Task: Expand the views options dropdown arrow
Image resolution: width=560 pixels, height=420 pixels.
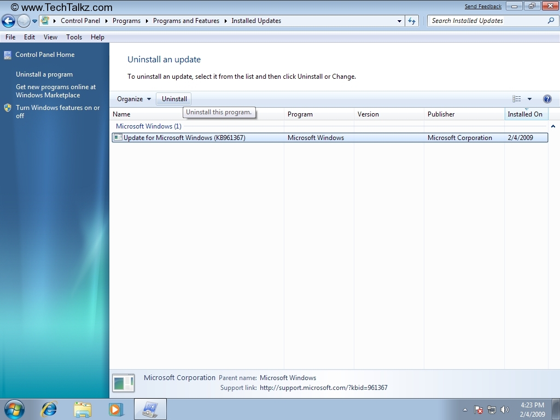Action: click(529, 99)
